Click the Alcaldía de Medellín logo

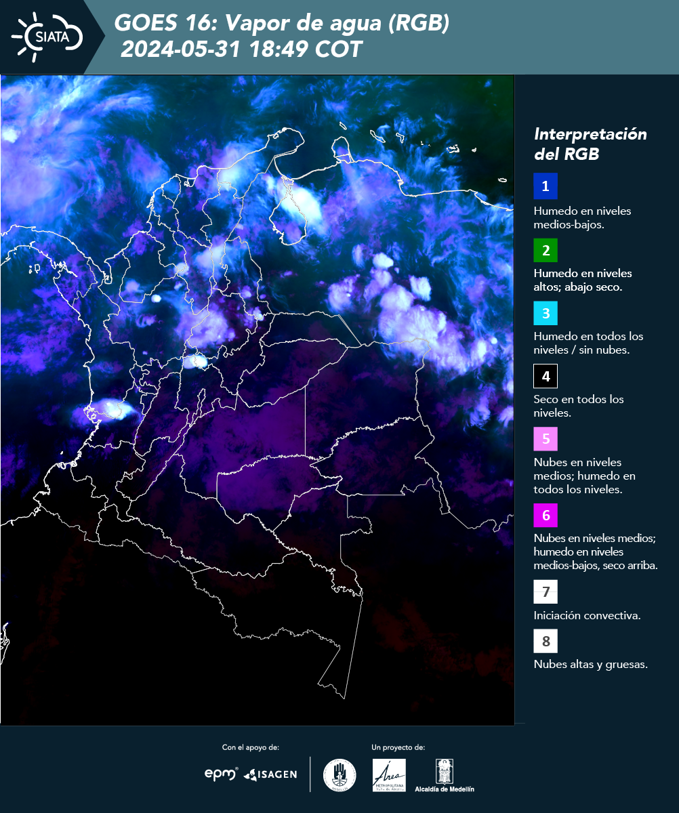point(445,775)
